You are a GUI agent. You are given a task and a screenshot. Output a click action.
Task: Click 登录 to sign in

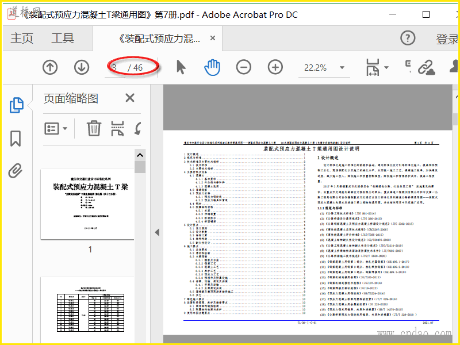coord(447,39)
